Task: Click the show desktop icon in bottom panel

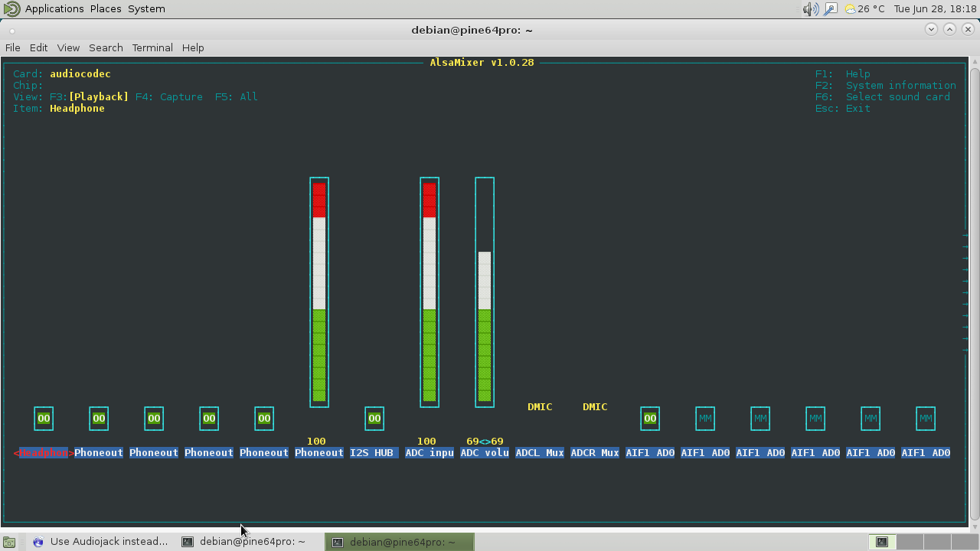Action: point(9,542)
